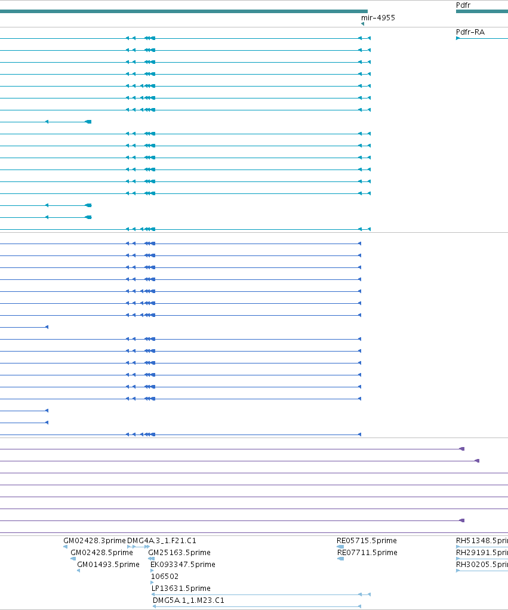Click the RE05715.5prime EST label
This screenshot has width=508, height=610.
tap(367, 540)
